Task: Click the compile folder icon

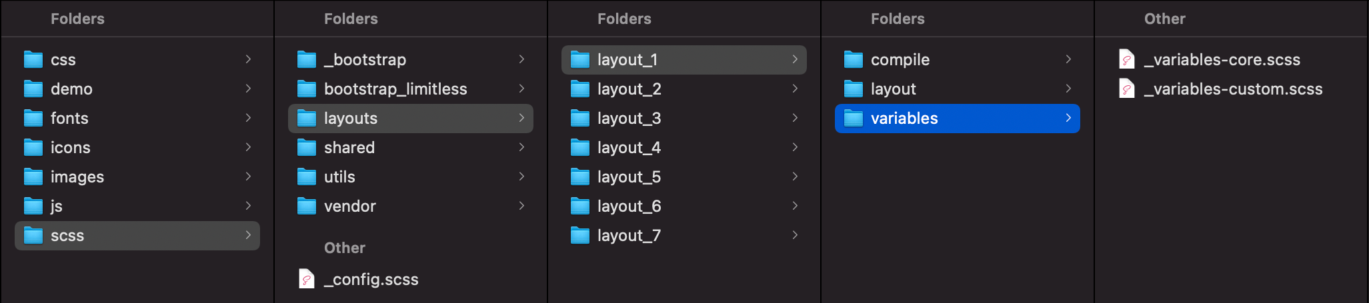Action: click(854, 60)
